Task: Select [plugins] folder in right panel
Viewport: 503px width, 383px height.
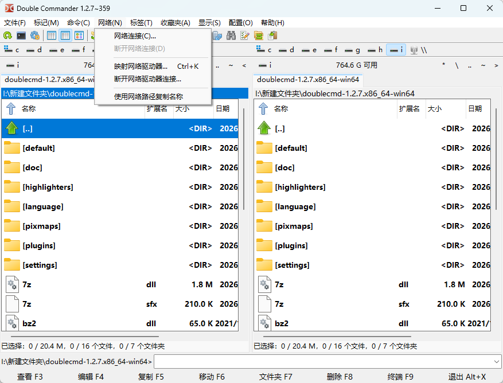Action: pos(372,246)
